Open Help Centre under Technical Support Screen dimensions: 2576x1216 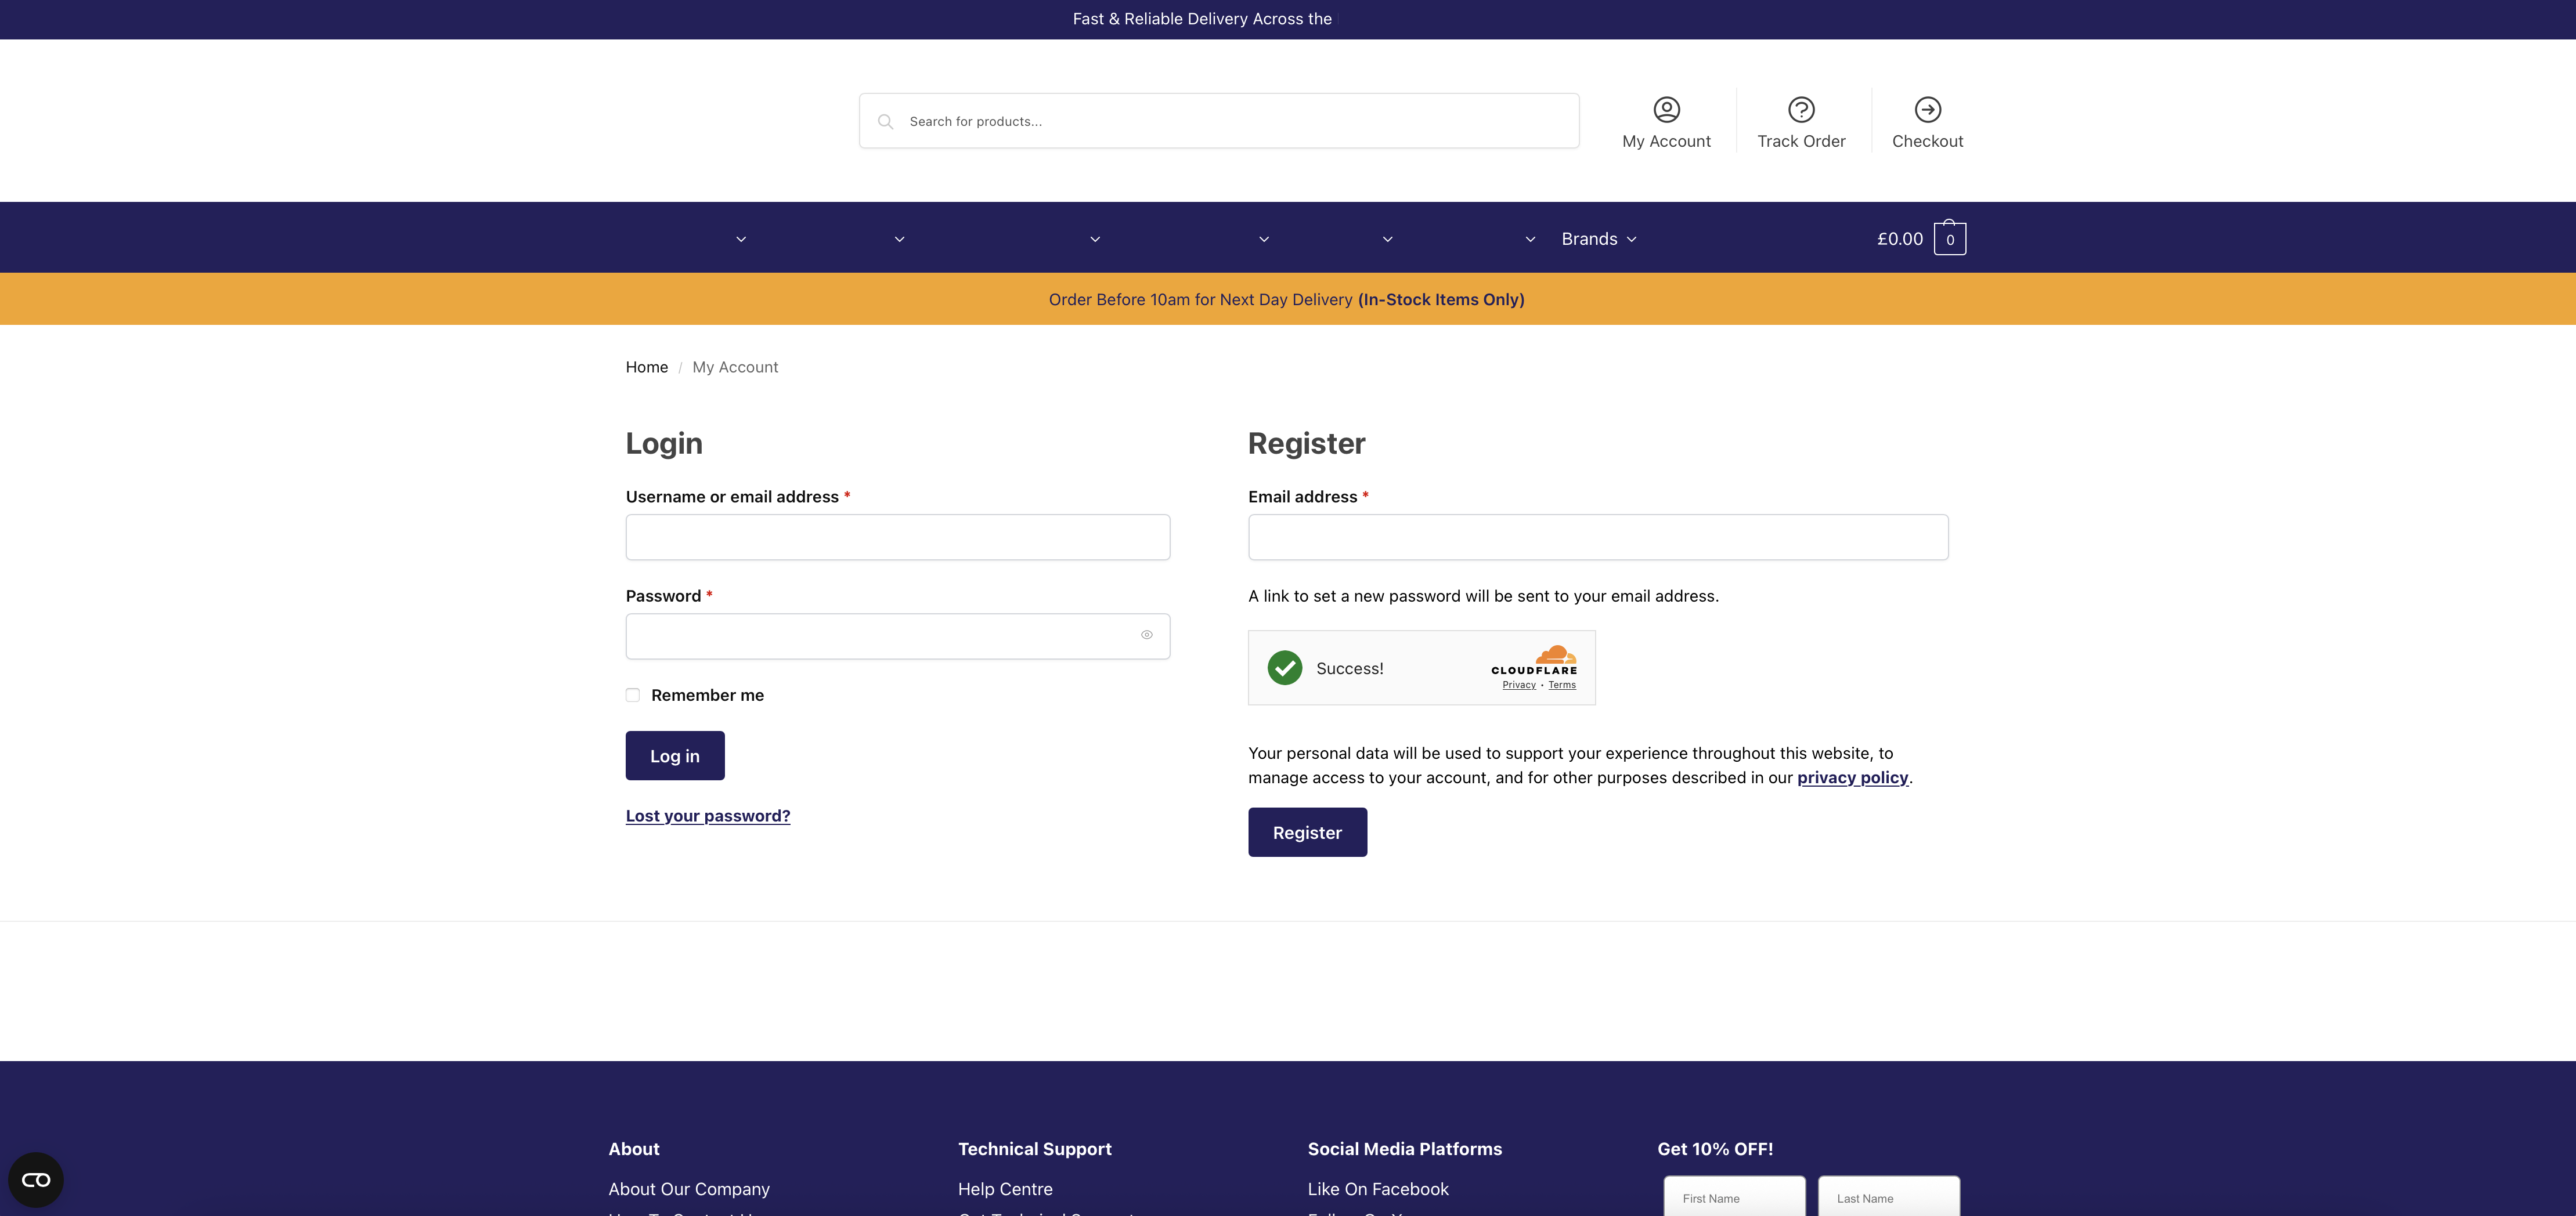(1005, 1188)
